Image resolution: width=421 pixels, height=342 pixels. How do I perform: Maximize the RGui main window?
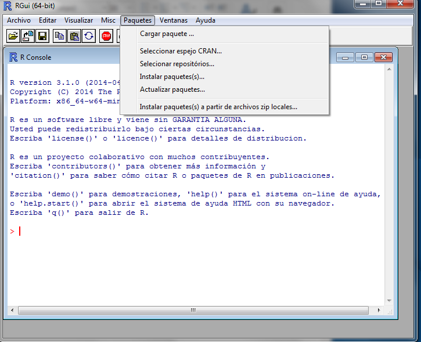[379, 3]
